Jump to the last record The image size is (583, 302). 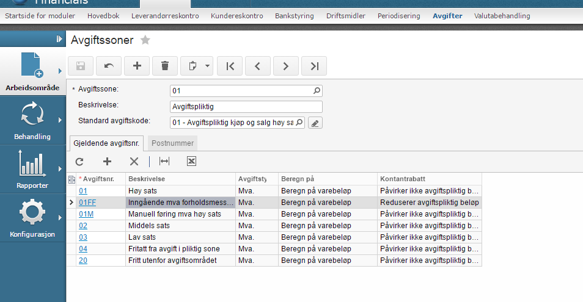click(x=314, y=66)
